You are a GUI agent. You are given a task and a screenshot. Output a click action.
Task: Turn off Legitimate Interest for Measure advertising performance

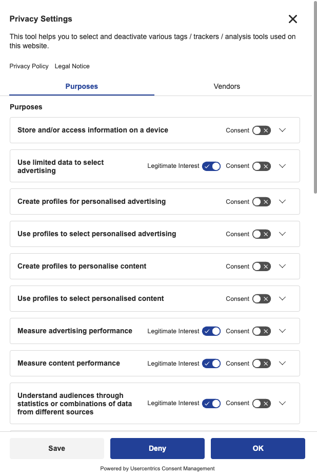click(x=211, y=331)
